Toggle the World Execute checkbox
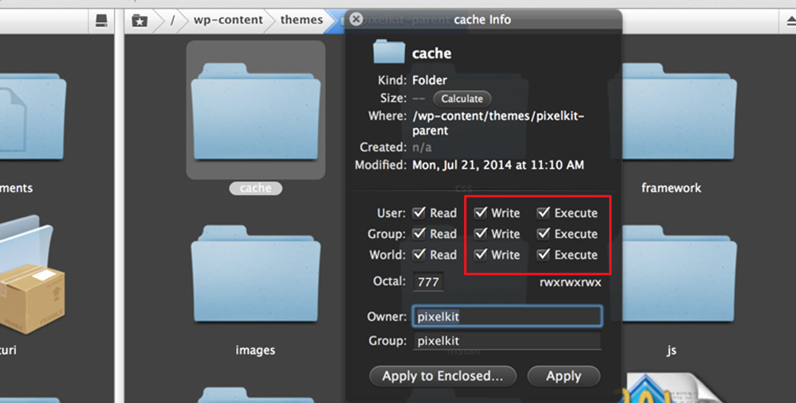Screen dimensions: 796x403 click(x=544, y=255)
